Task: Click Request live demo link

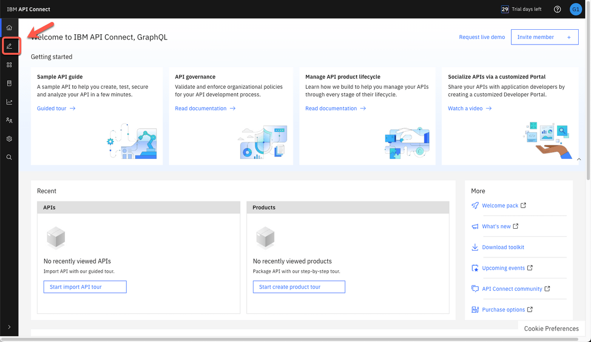Action: tap(482, 37)
